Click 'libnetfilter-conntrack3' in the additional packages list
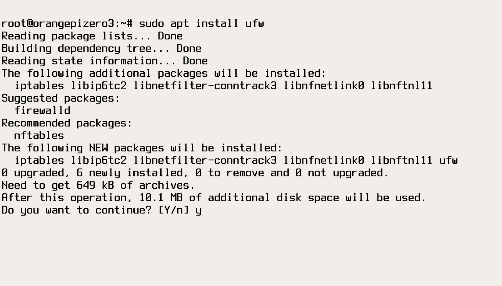 205,86
